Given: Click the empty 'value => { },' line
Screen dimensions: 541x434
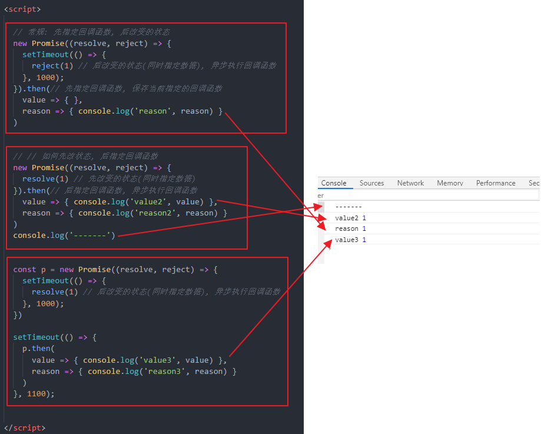Looking at the screenshot, I should [52, 100].
